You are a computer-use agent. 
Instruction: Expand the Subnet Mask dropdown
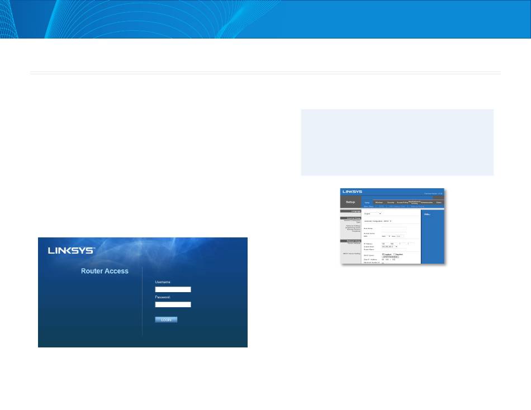click(x=390, y=247)
